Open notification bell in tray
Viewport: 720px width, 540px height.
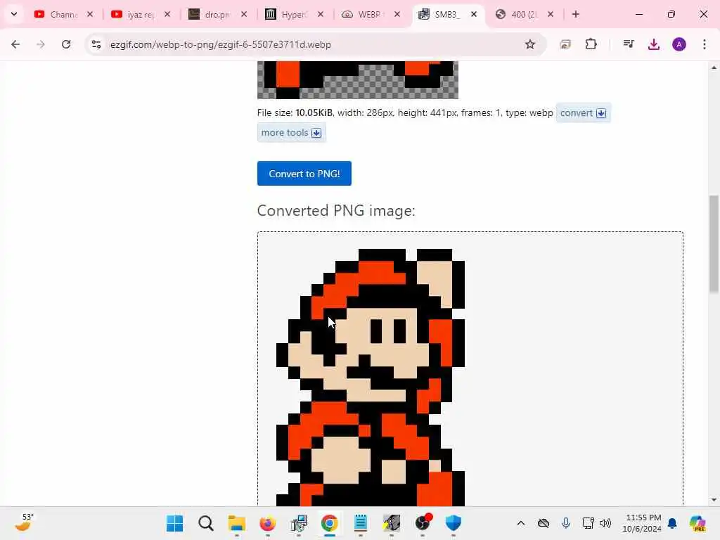[672, 523]
